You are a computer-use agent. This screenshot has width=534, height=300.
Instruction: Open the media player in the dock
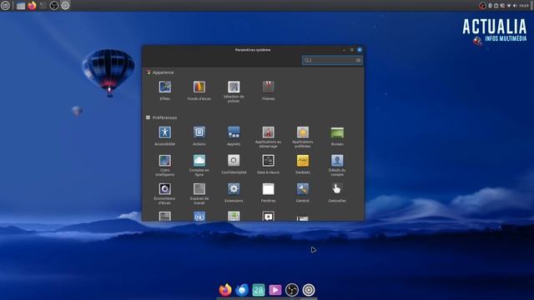tap(275, 290)
